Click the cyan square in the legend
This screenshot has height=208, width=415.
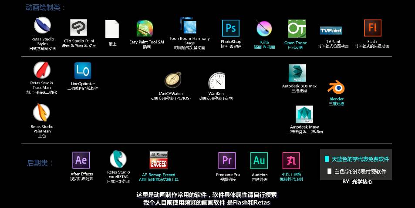pos(327,159)
